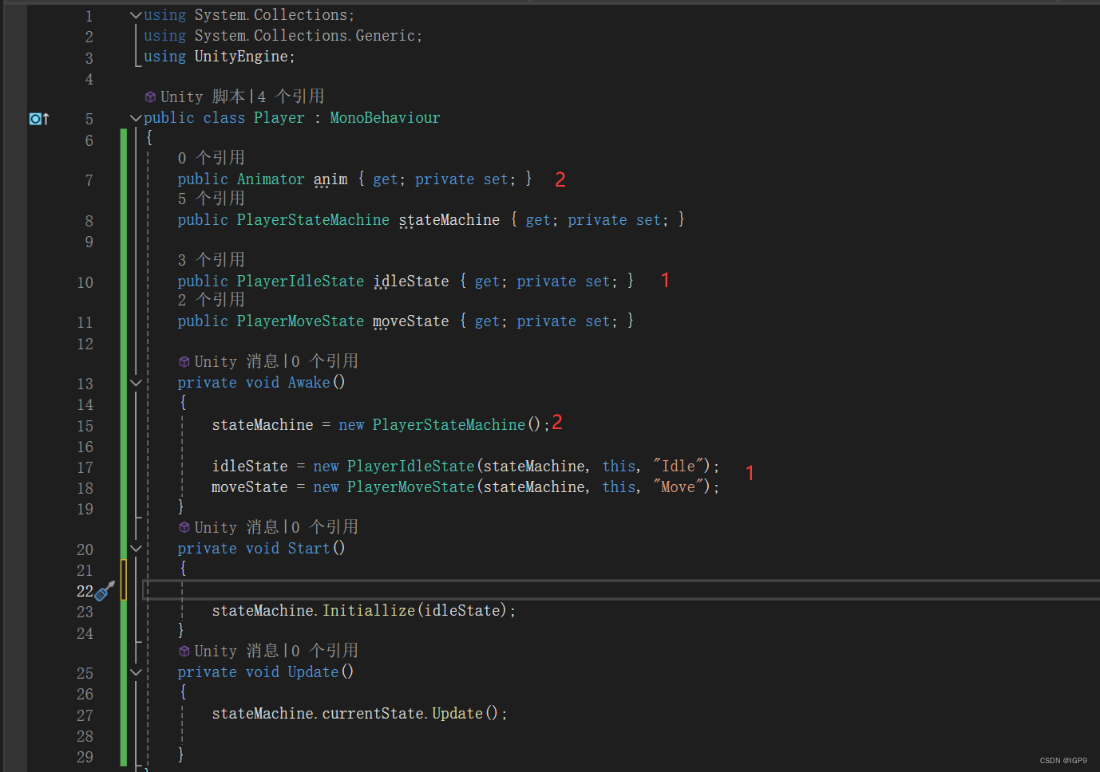The image size is (1100, 772).
Task: Click new PlayerStateMachine() constructor on line 15
Action: (440, 425)
